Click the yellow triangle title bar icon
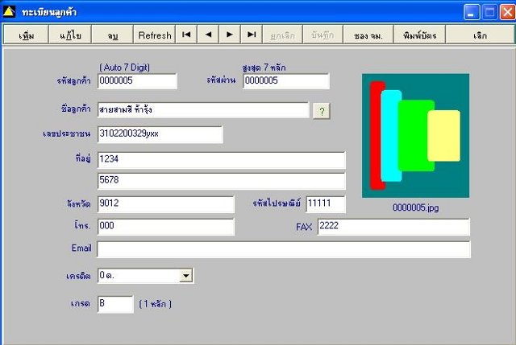516x345 pixels. pos(9,12)
